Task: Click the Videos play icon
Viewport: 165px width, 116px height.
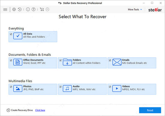Action: pos(117,88)
